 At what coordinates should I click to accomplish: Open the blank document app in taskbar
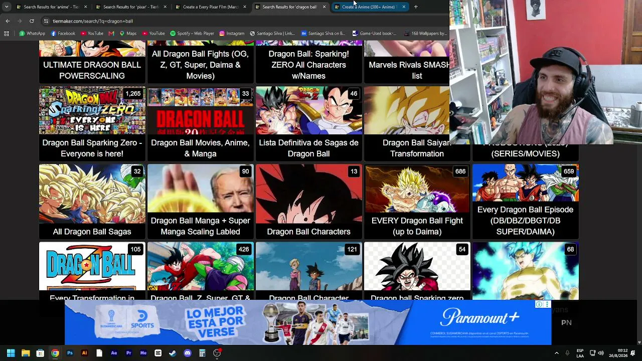[x=99, y=353]
